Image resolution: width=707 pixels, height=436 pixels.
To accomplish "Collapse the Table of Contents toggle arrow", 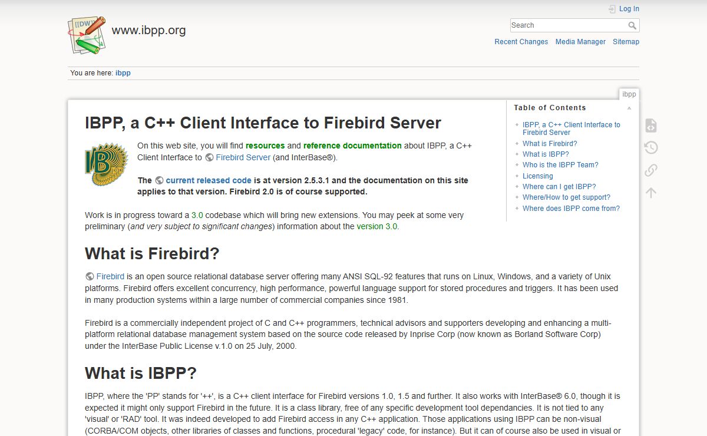I will 629,108.
